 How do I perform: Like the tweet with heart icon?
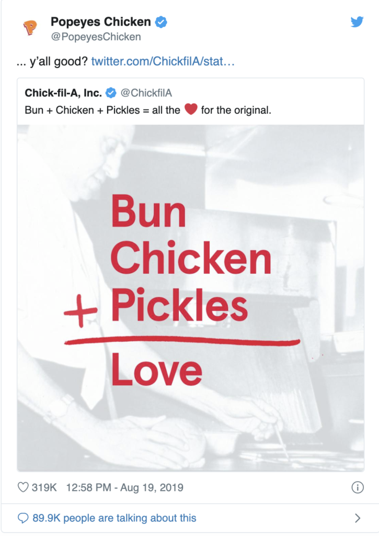pos(23,487)
